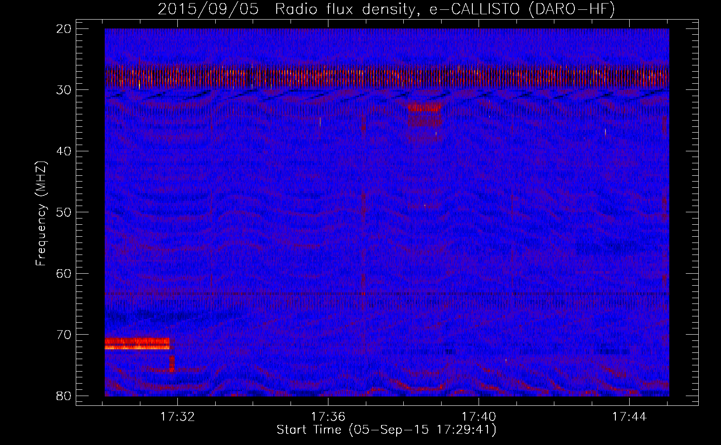This screenshot has height=445, width=721.
Task: Click the frequency tick label '40'
Action: pos(64,151)
